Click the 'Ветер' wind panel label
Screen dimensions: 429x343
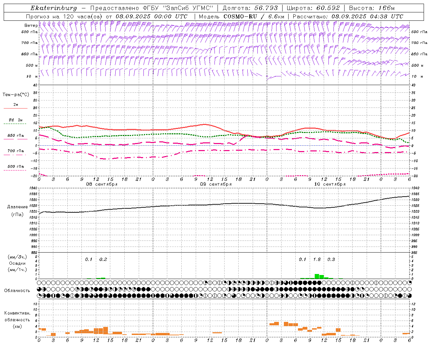[31, 25]
